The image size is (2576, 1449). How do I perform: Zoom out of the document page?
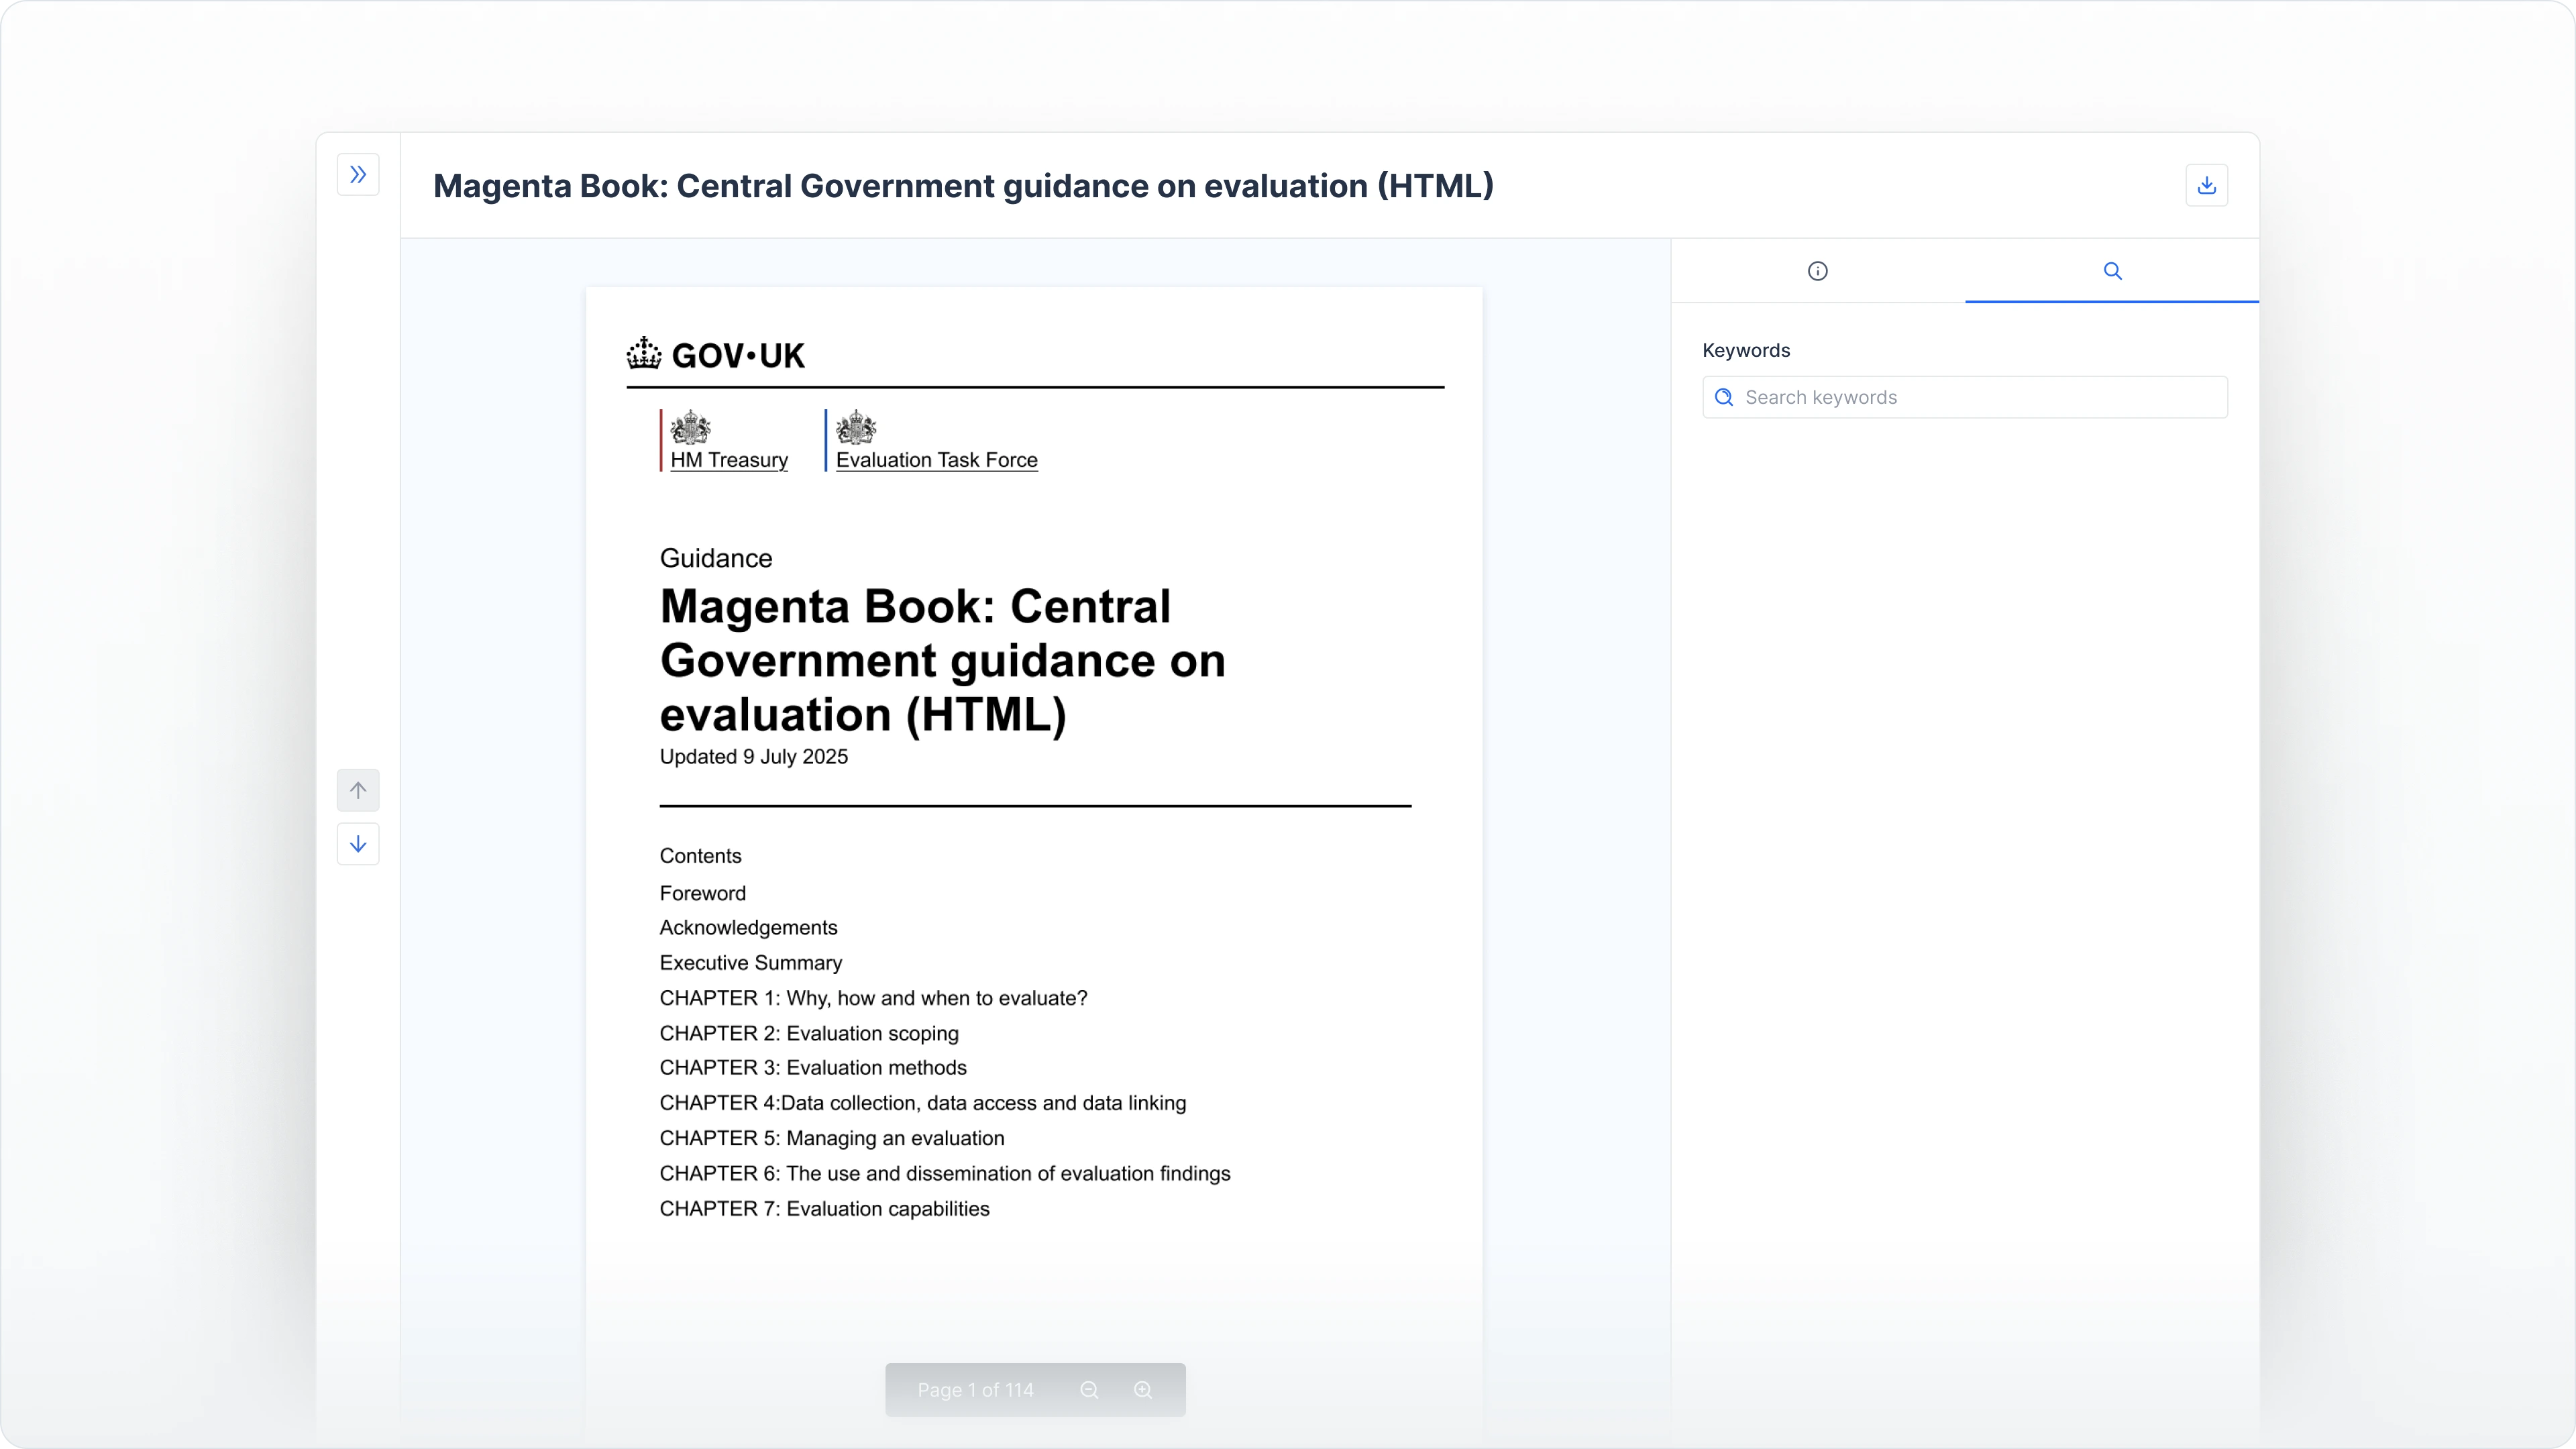coord(1089,1390)
